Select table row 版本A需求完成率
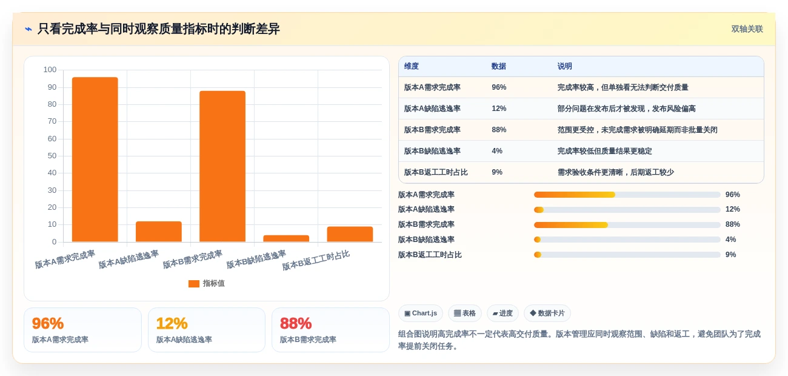This screenshot has width=788, height=376. tap(581, 87)
